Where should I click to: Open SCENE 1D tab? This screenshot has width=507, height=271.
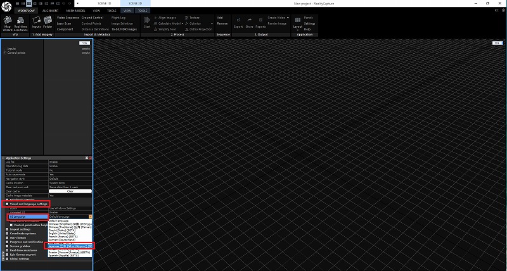[105, 3]
